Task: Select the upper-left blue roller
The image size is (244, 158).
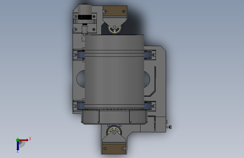Action: 81,55
